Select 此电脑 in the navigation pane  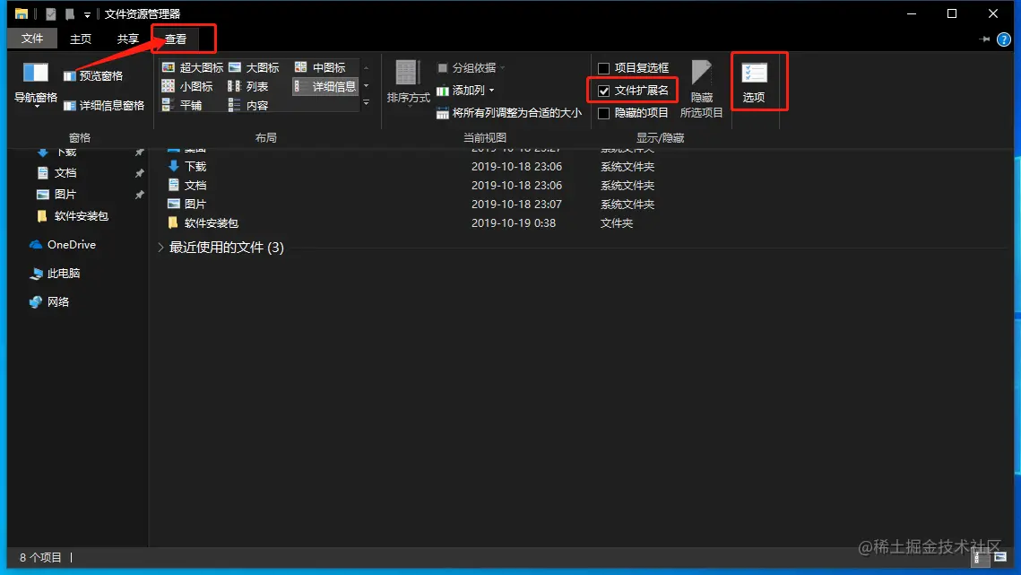coord(55,274)
